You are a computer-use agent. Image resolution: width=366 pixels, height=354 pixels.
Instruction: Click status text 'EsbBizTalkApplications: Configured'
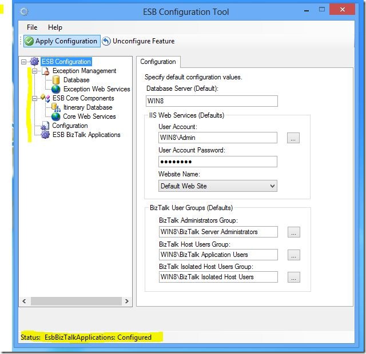98,337
